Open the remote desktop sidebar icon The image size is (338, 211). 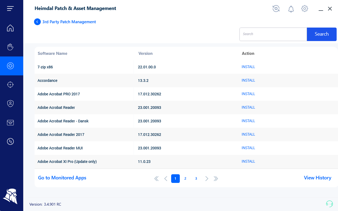click(x=10, y=142)
